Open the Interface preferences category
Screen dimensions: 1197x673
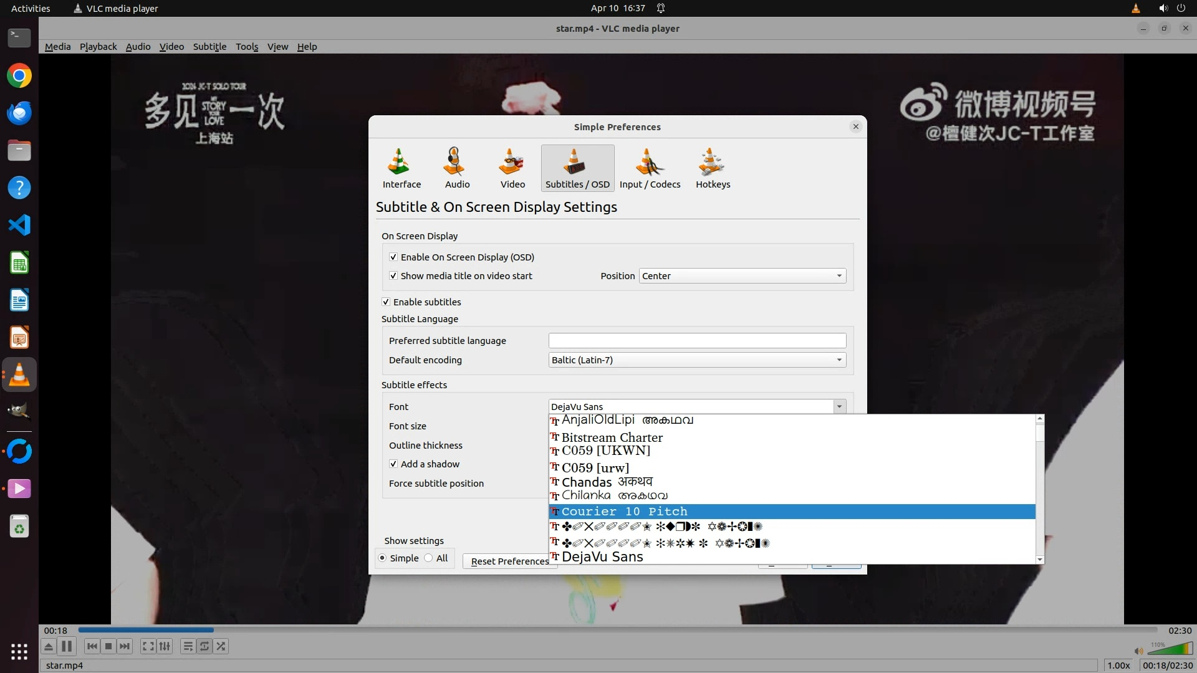pos(401,168)
